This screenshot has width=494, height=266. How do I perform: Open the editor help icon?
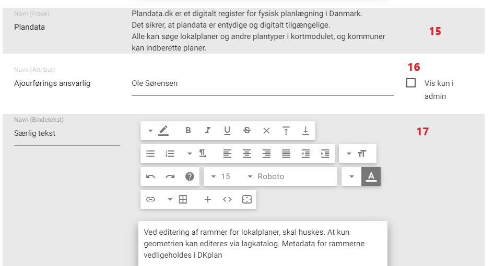190,176
